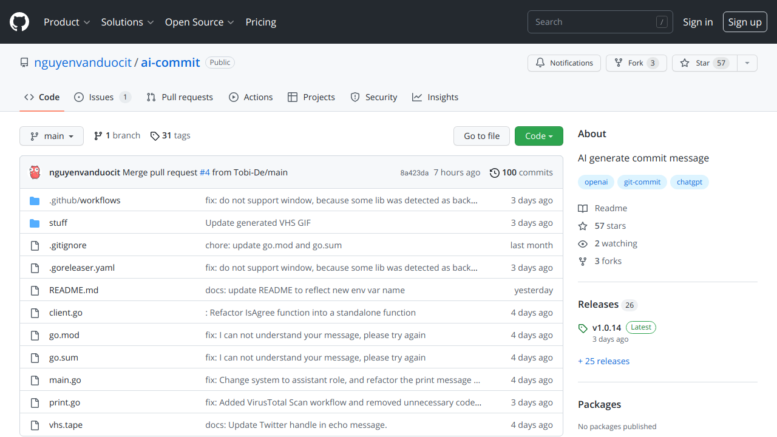Click the star icon beside 57 stars
Image resolution: width=777 pixels, height=437 pixels.
pos(583,226)
